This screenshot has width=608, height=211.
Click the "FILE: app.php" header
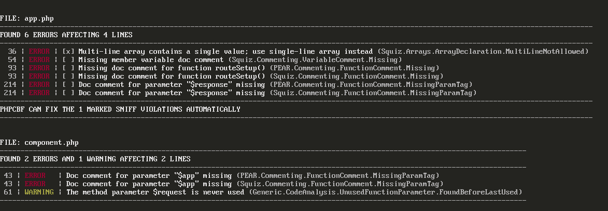(27, 19)
